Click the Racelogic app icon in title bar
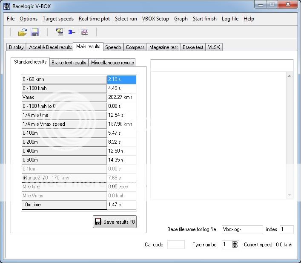The image size is (301, 263). pos(7,6)
